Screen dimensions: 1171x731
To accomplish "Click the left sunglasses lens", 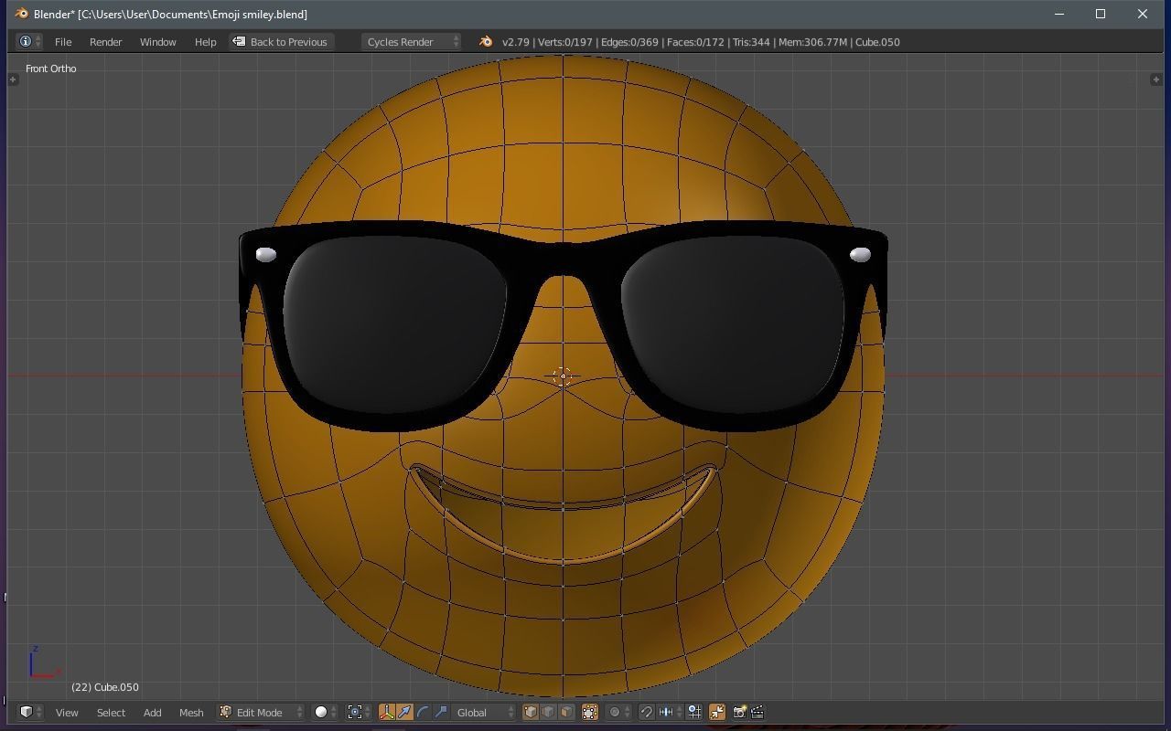I will point(395,324).
